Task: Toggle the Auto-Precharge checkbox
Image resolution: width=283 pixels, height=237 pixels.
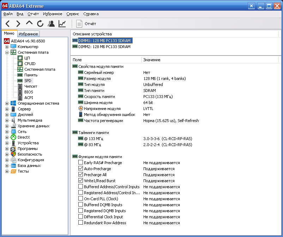Action: pos(80,169)
